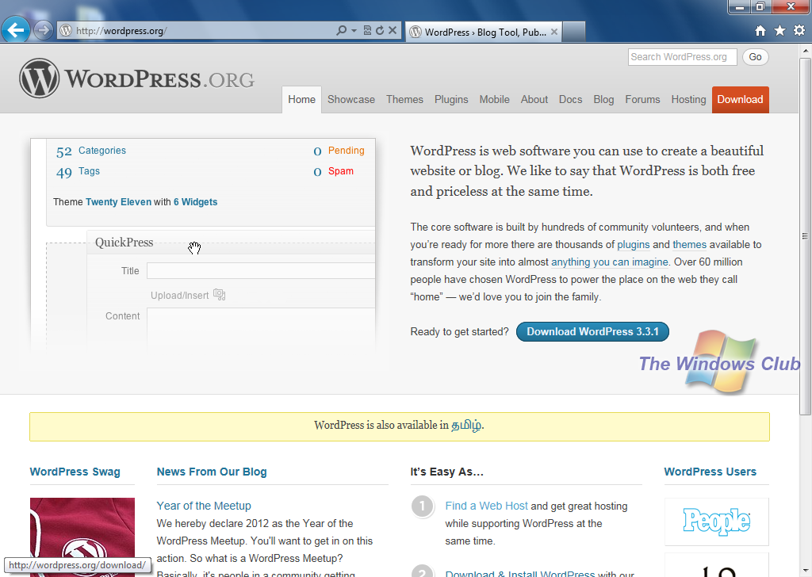Click the Home house icon

760,31
